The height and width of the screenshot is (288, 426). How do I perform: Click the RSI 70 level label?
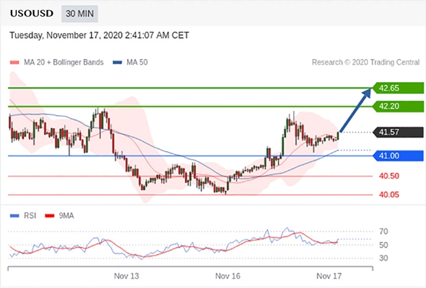click(383, 232)
